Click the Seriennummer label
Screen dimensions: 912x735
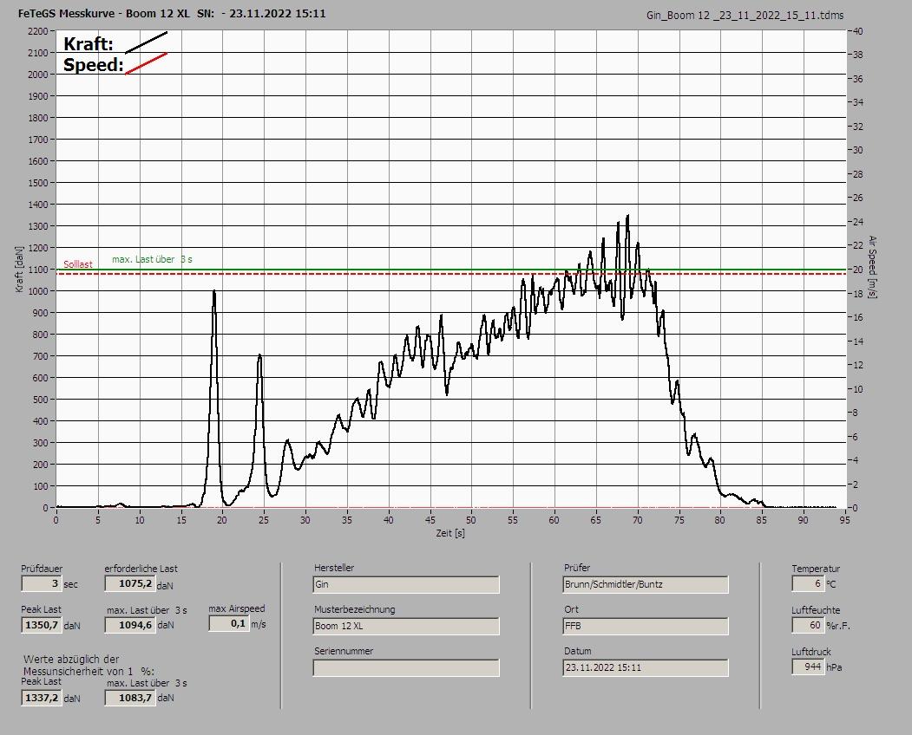pos(344,651)
